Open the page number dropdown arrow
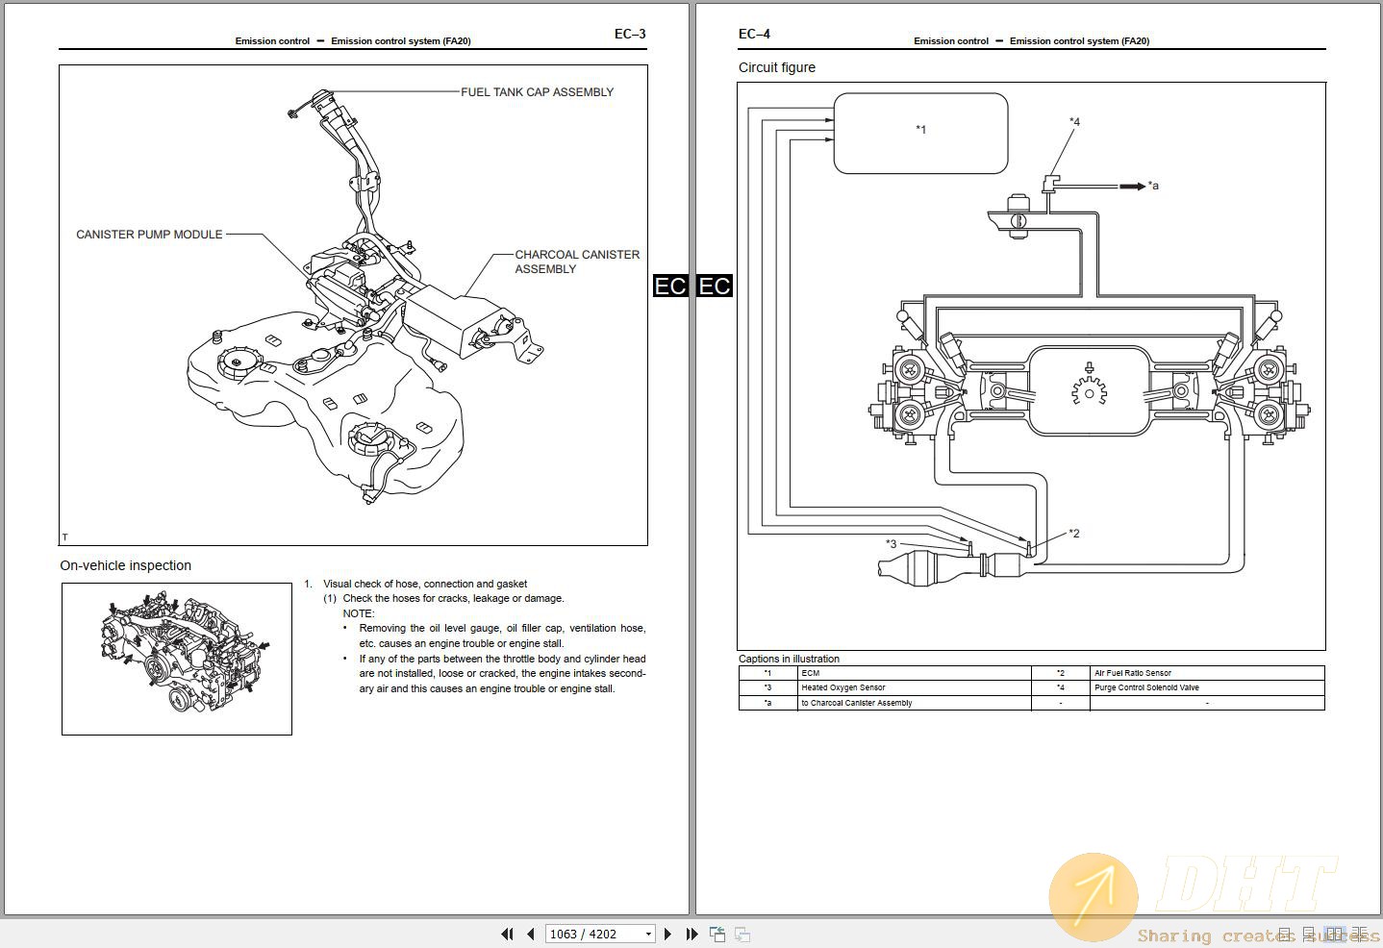 tap(648, 934)
